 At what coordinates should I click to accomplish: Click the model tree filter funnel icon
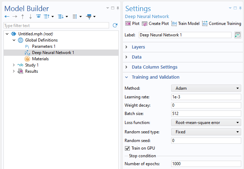pos(89,16)
